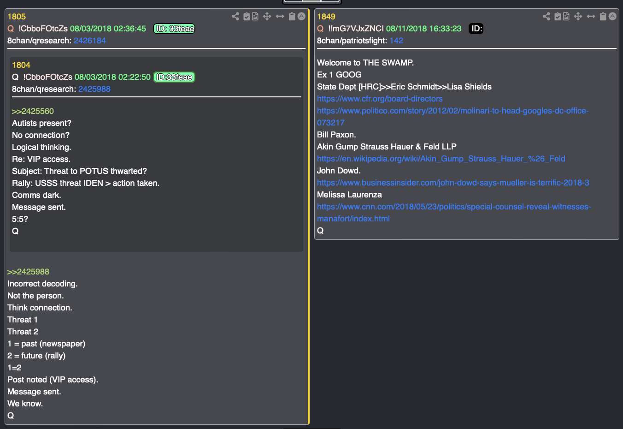Click the image file icon on post 1805
Image resolution: width=623 pixels, height=429 pixels.
[x=255, y=17]
